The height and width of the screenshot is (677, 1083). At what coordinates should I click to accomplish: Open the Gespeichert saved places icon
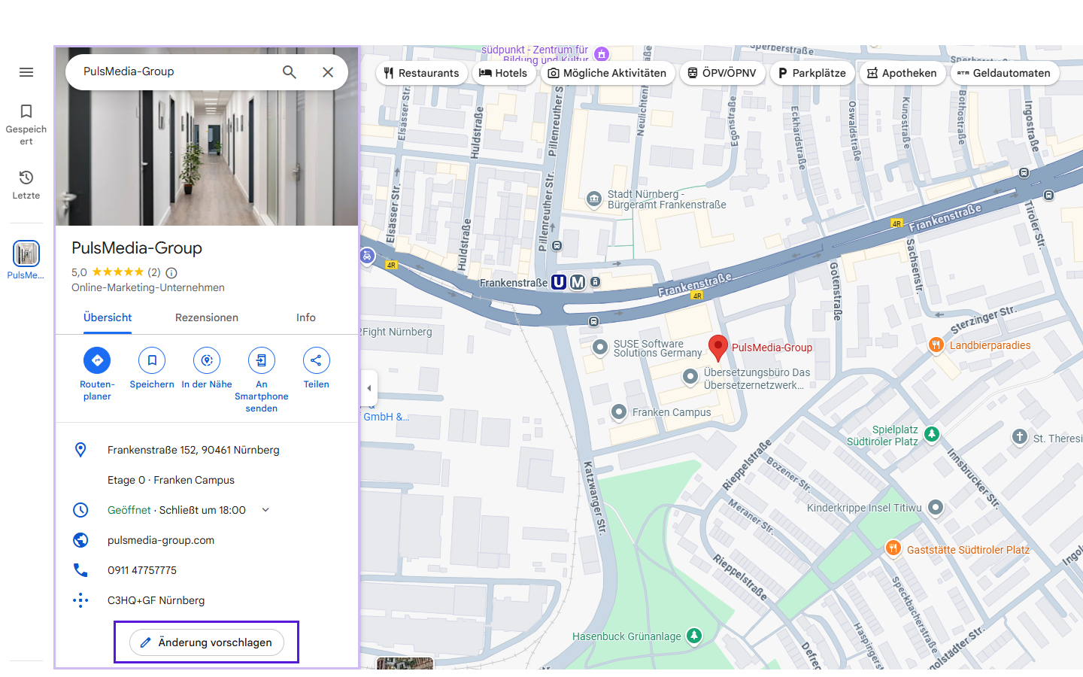pyautogui.click(x=26, y=112)
